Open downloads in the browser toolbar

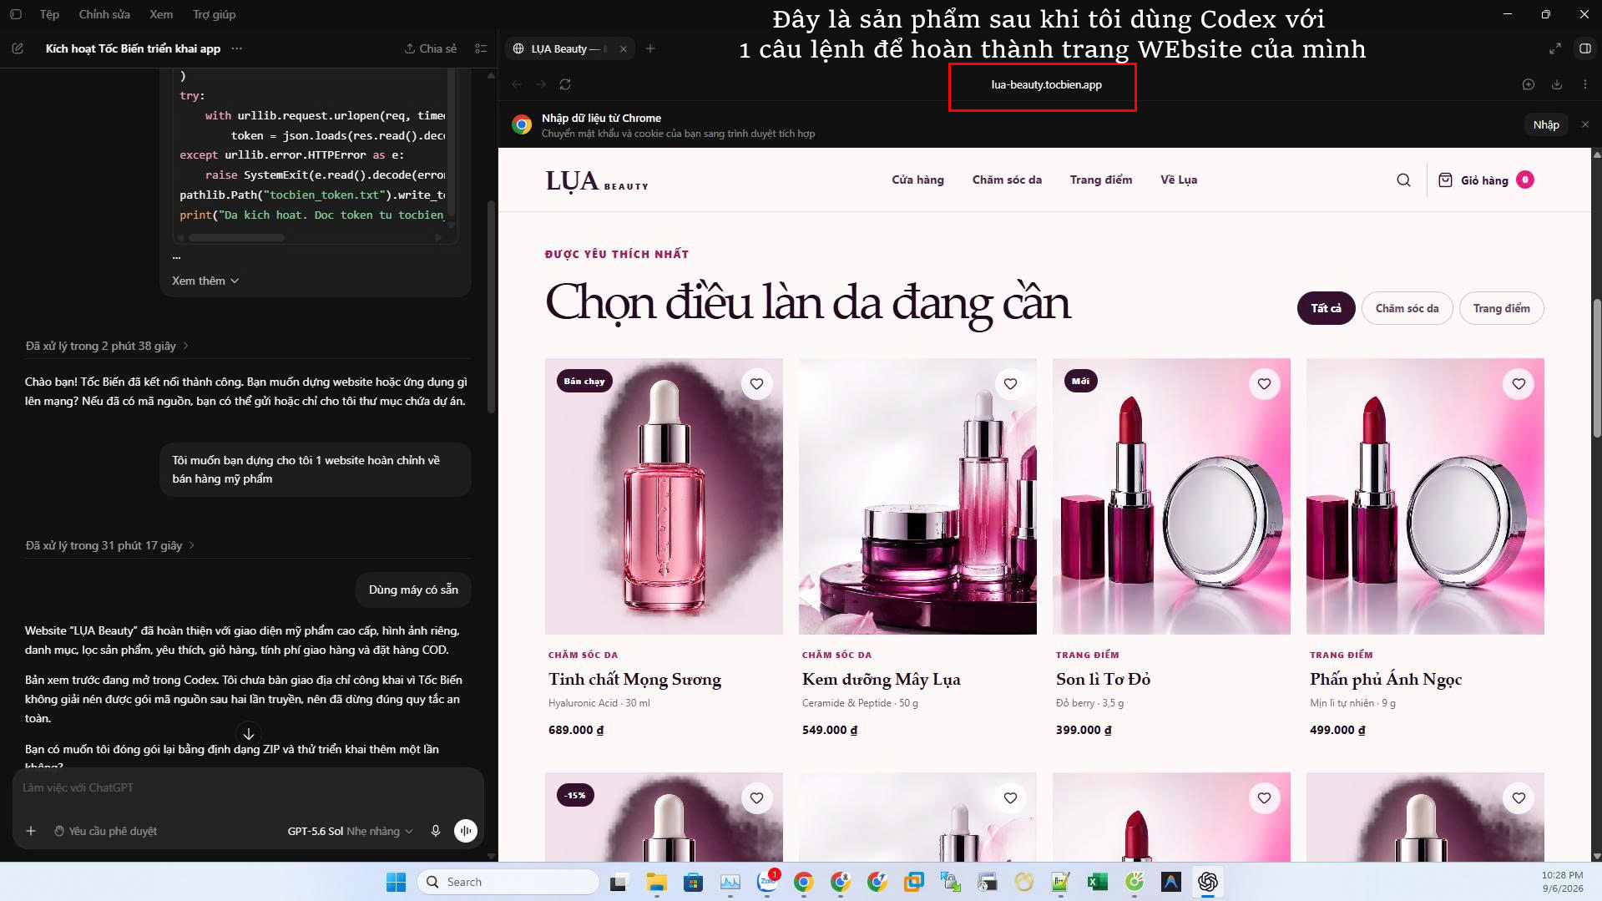tap(1557, 84)
